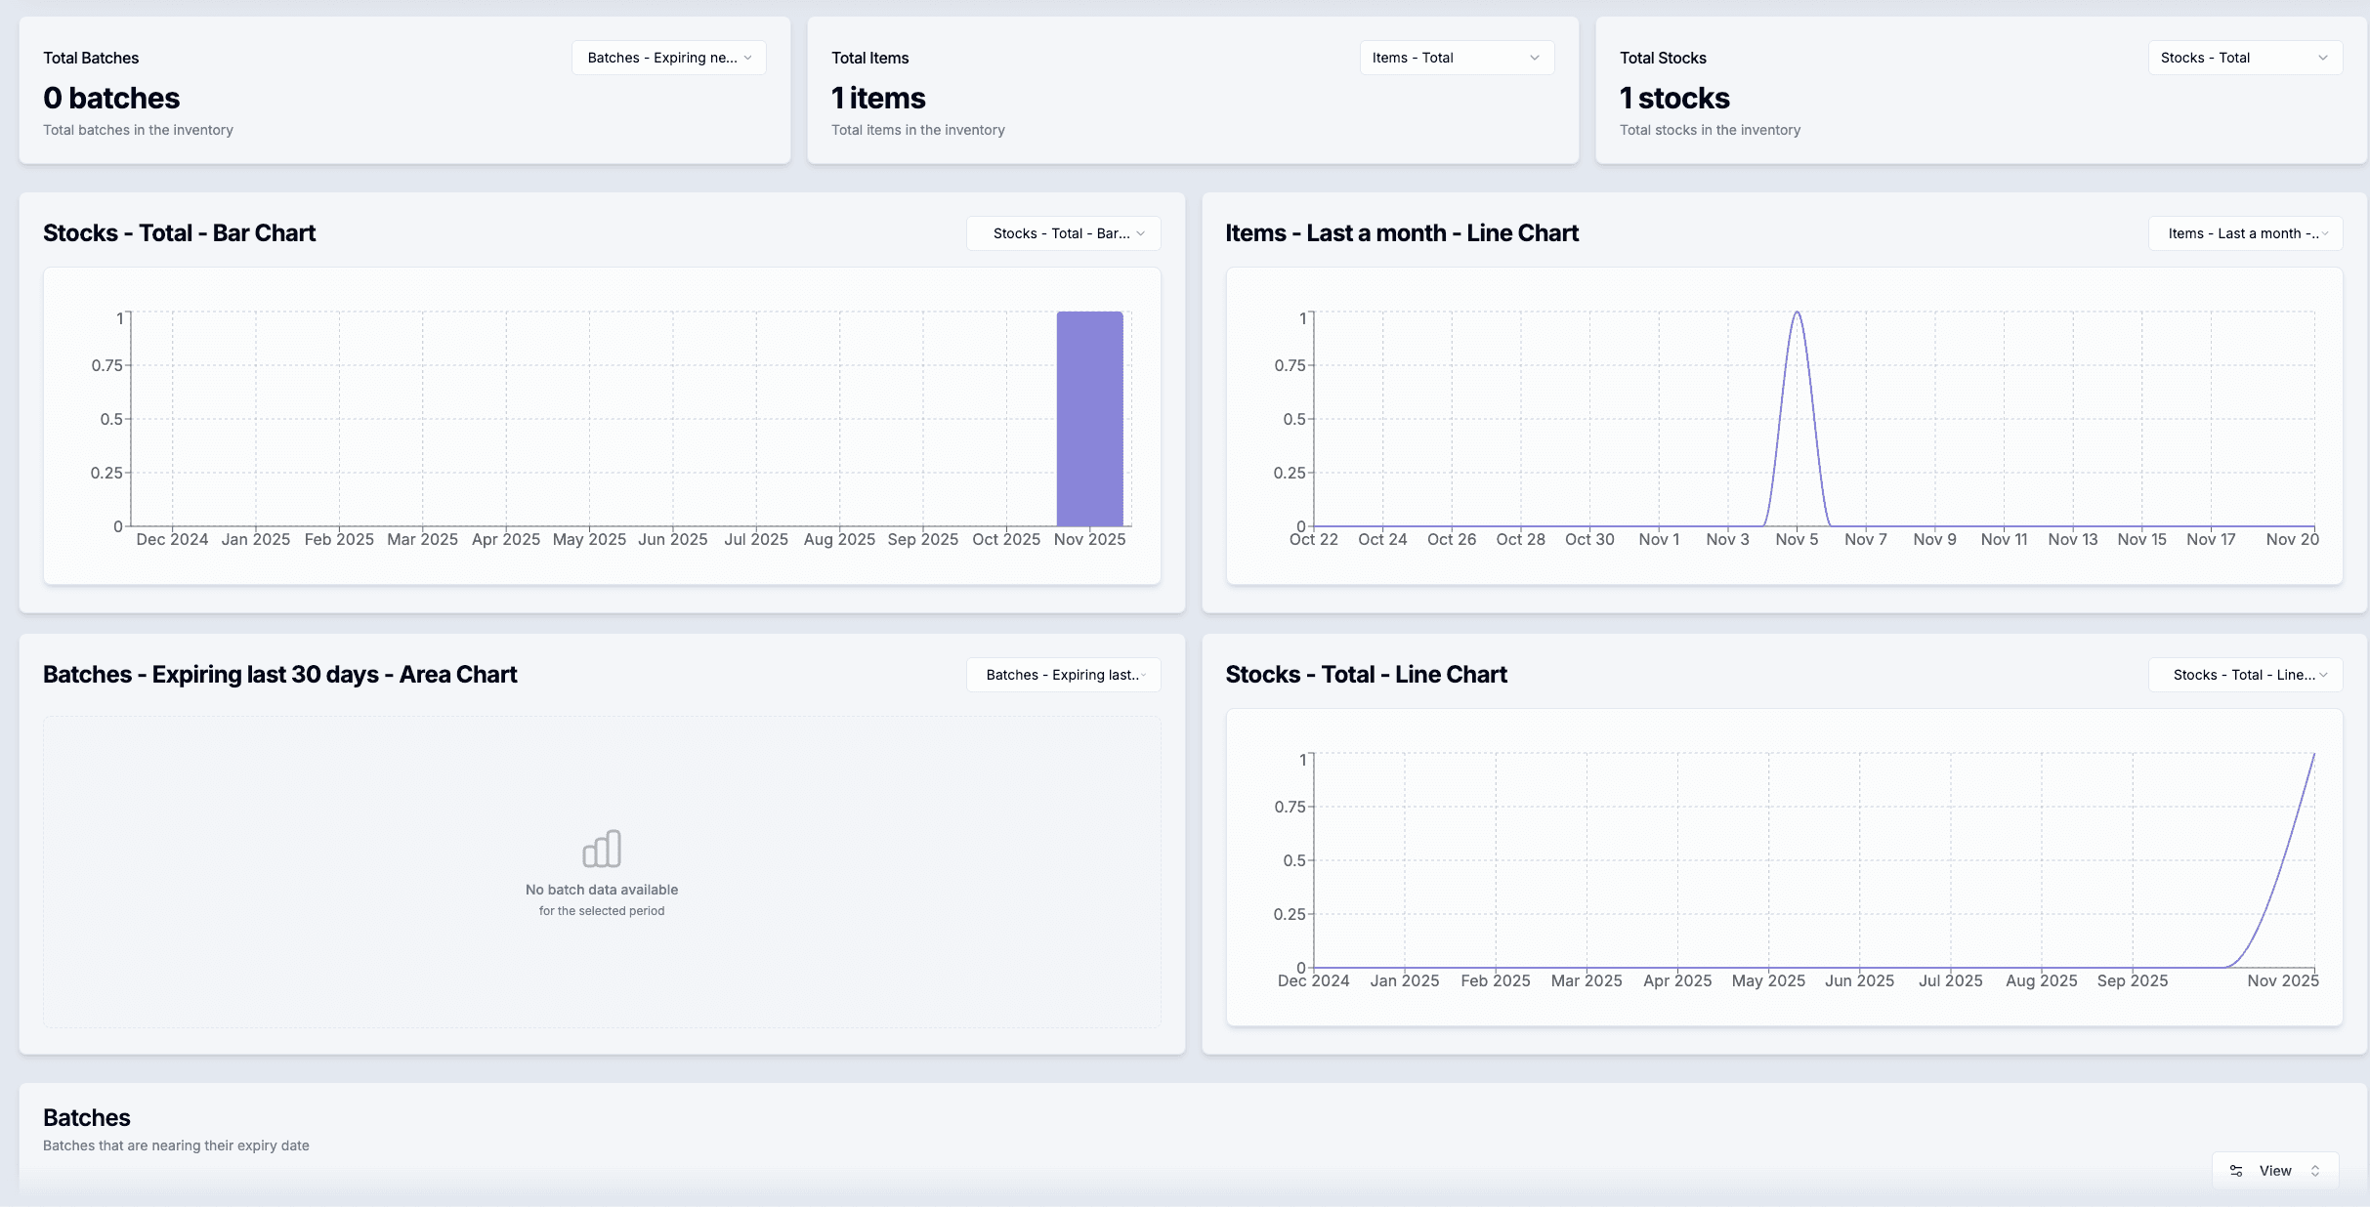Screen dimensions: 2370x1207
Task: Open the Stocks - Total - Bar chart selector
Action: point(1063,233)
